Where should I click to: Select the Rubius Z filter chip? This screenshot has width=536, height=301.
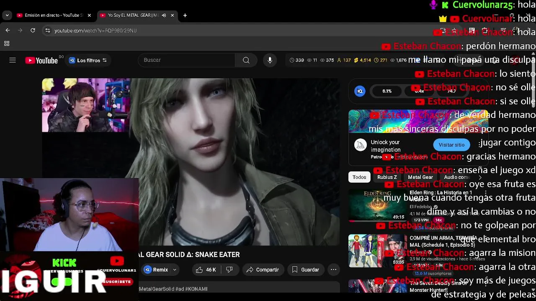pyautogui.click(x=387, y=177)
